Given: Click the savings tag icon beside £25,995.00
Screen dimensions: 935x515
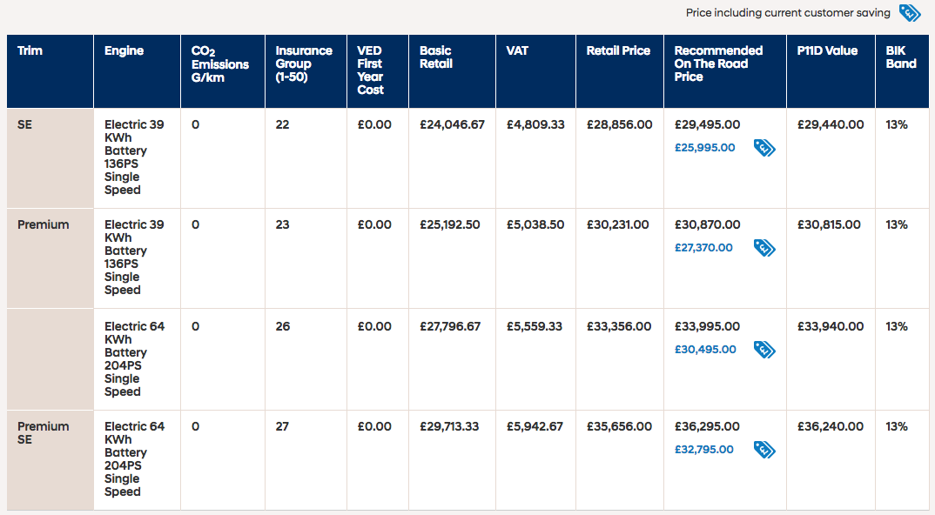Looking at the screenshot, I should [764, 148].
